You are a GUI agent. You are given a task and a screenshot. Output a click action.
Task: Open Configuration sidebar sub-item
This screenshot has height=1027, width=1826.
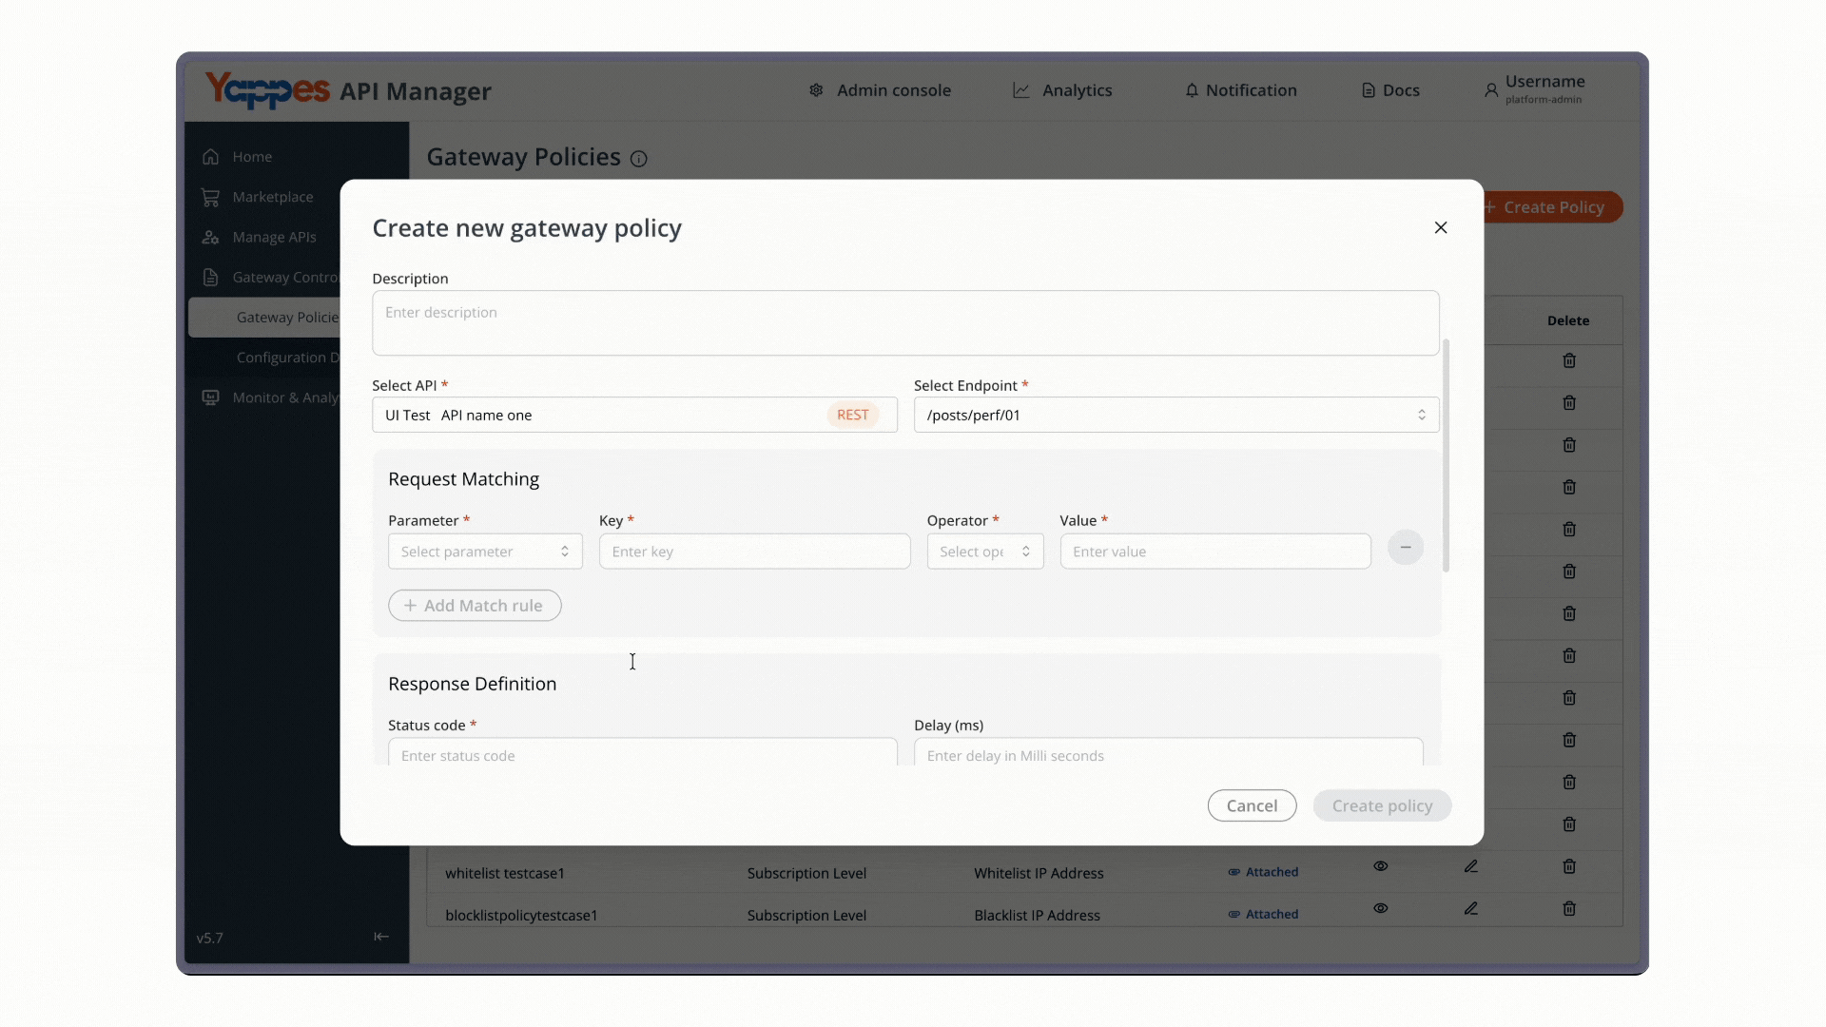287,358
